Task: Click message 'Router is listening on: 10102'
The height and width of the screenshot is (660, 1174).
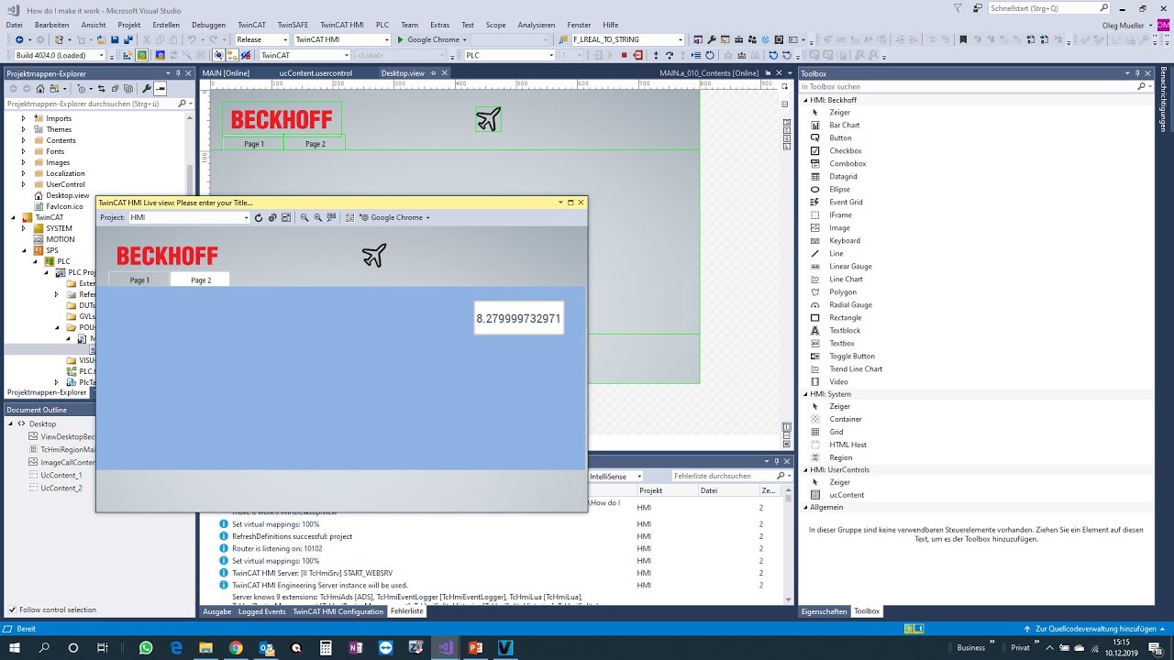Action: click(277, 548)
